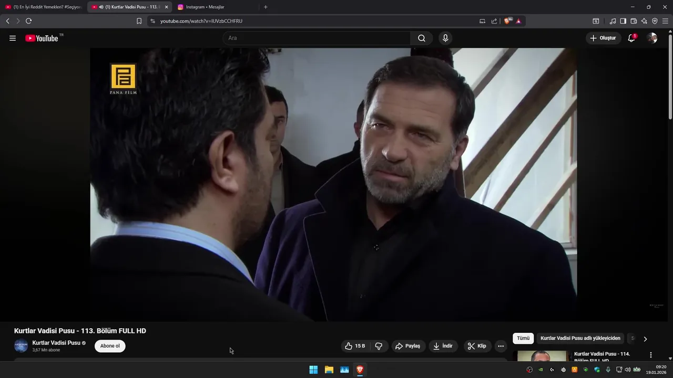Viewport: 673px width, 378px height.
Task: Click the Abone ol subscribe button
Action: pyautogui.click(x=110, y=346)
